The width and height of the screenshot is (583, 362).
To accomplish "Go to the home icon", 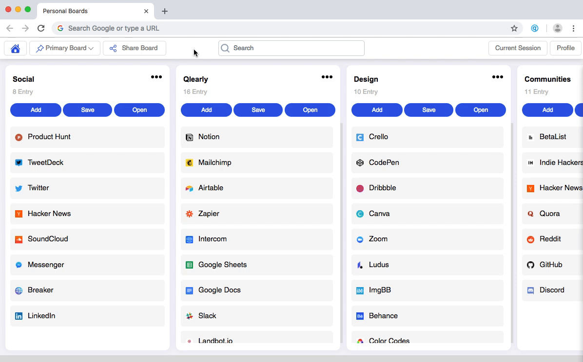I will (15, 48).
